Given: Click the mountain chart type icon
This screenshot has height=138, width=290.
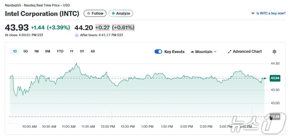Looking at the screenshot, I should 192,52.
